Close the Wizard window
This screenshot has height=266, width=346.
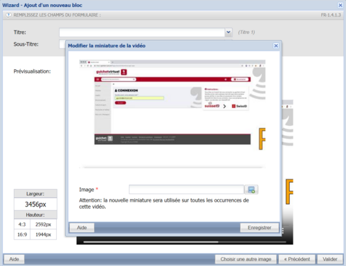(340, 5)
